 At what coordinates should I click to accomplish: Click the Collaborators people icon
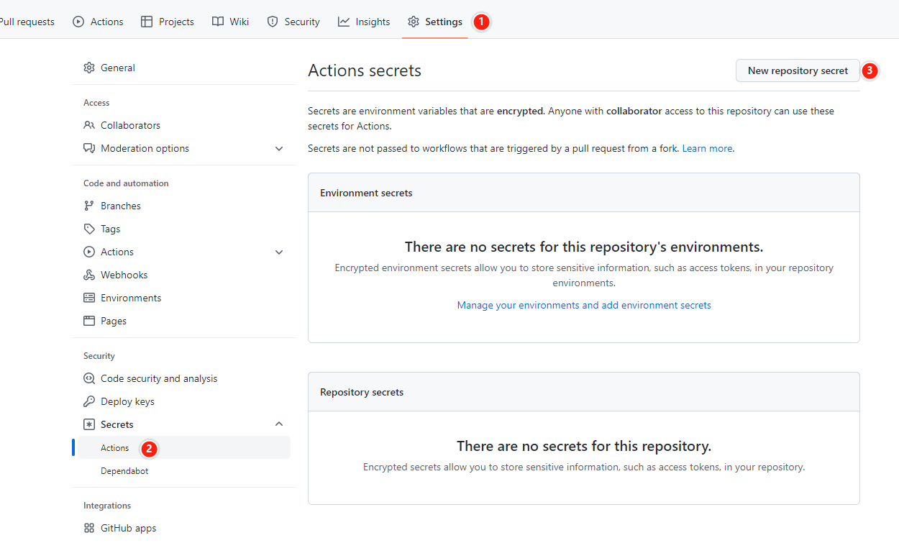click(x=89, y=125)
